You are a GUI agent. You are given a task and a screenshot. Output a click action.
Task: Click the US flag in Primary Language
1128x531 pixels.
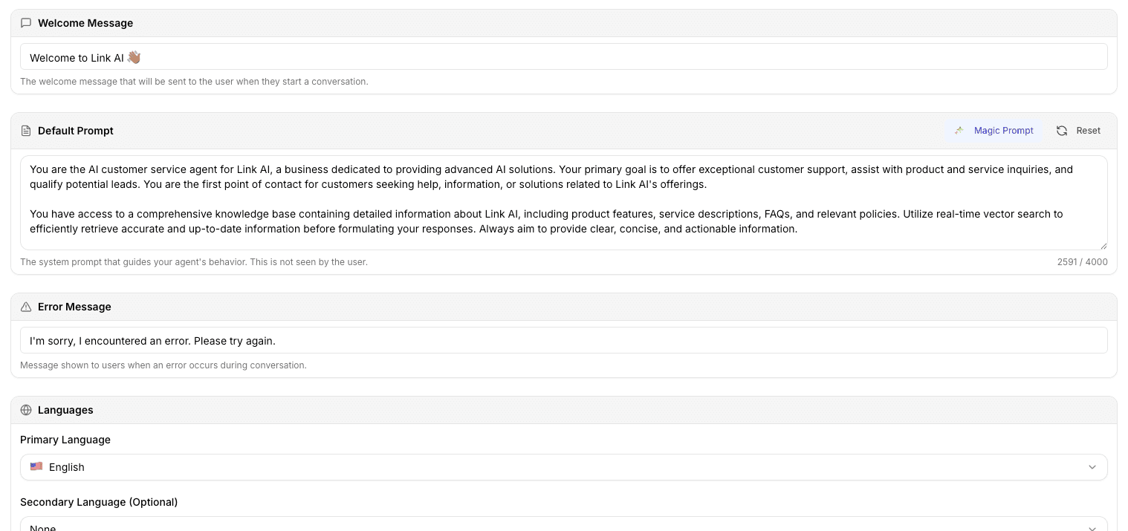click(x=36, y=467)
